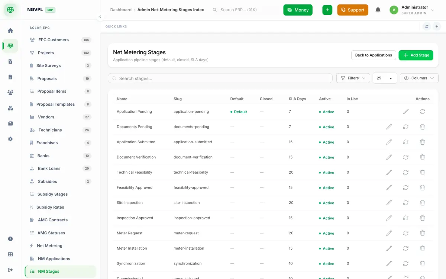Edit the Document Verification stage
Viewport: 446px width, 279px height.
point(389,157)
